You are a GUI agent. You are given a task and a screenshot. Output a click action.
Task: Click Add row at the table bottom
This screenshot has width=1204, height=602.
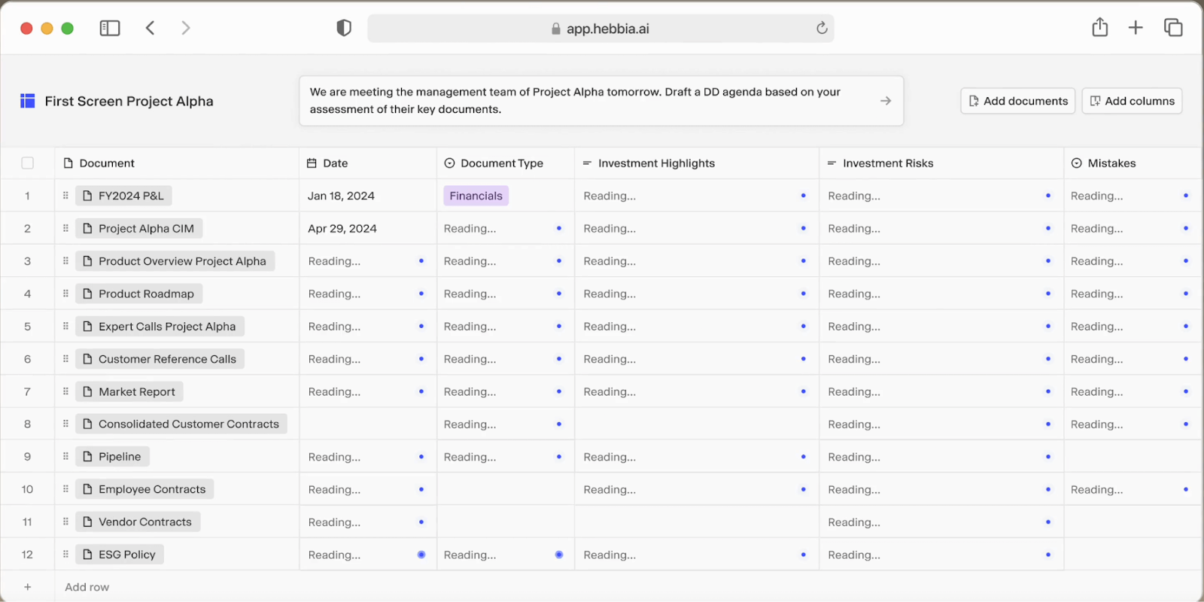tap(87, 587)
